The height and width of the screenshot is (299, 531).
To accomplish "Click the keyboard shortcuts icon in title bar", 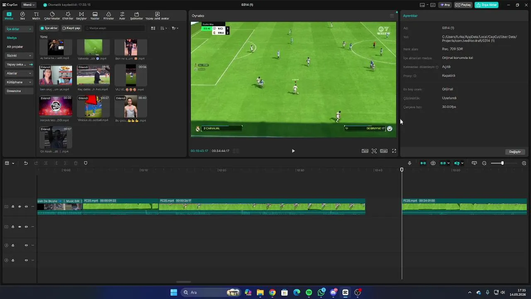I will [x=433, y=5].
